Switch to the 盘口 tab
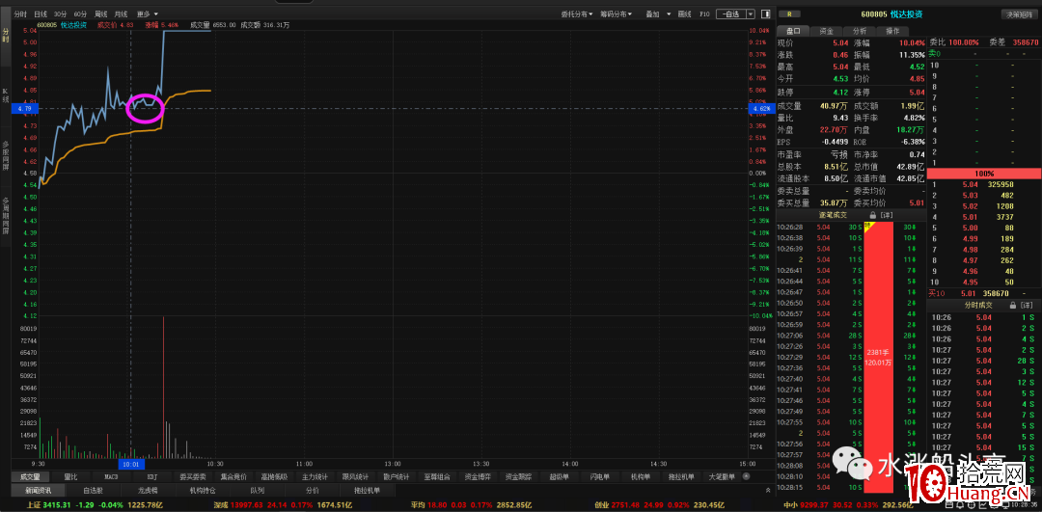Image resolution: width=1042 pixels, height=512 pixels. [x=793, y=31]
